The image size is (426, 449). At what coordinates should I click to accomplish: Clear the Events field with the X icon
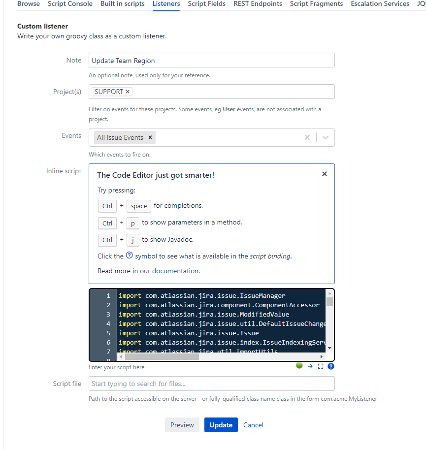pos(307,137)
